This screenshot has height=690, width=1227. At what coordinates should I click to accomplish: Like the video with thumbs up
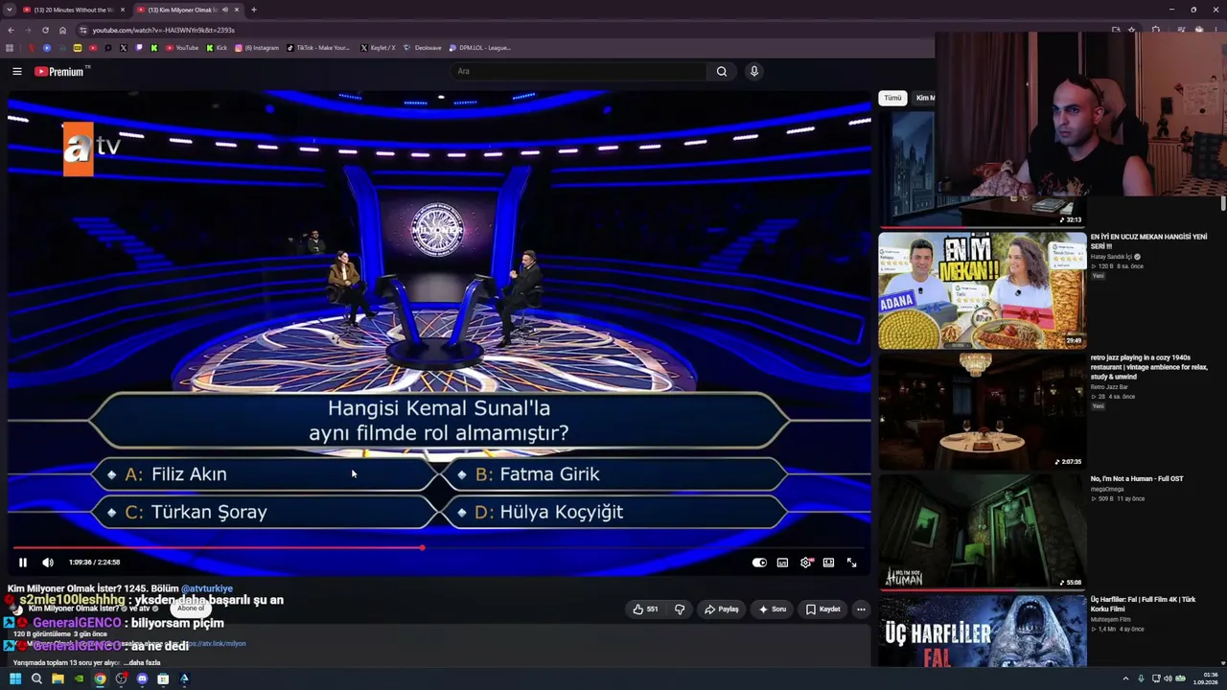point(646,609)
